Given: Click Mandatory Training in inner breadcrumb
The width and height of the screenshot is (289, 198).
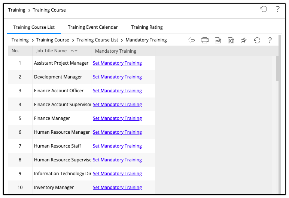Looking at the screenshot, I should pos(146,40).
